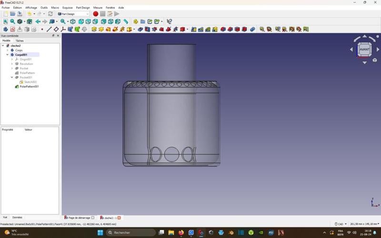Image resolution: width=381 pixels, height=238 pixels.
Task: Switch to the Données properties tab
Action: (x=17, y=217)
